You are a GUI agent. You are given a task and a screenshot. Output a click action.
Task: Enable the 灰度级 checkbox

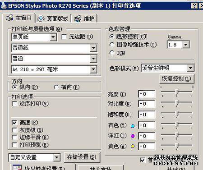click(14, 130)
